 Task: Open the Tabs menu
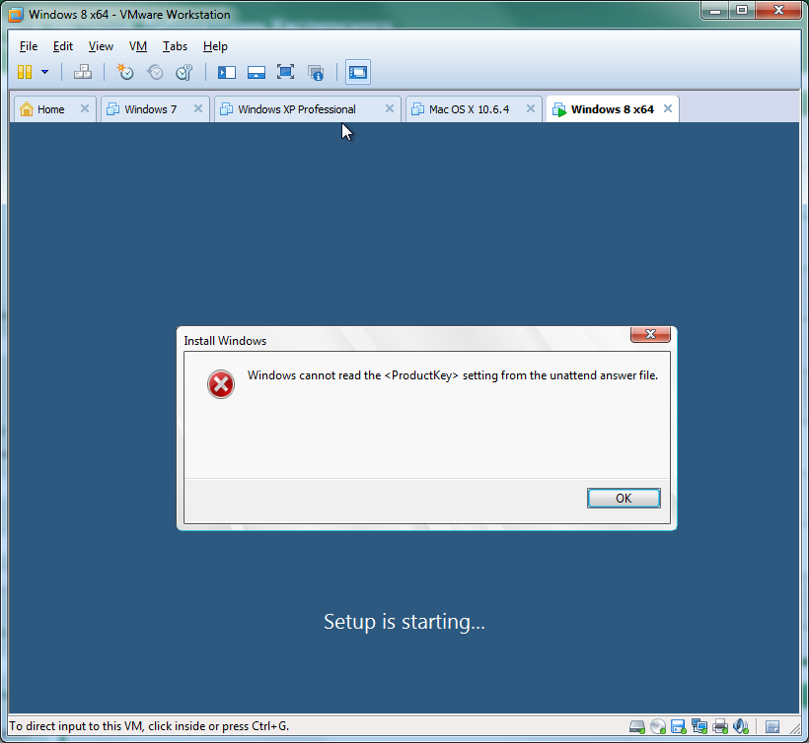[175, 46]
